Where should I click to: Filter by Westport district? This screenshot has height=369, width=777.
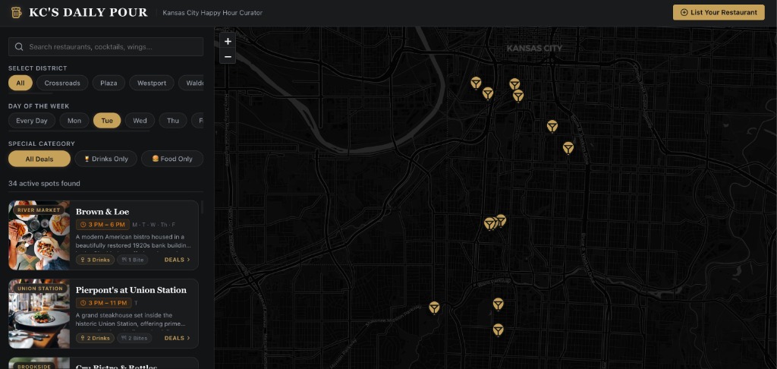pos(152,83)
